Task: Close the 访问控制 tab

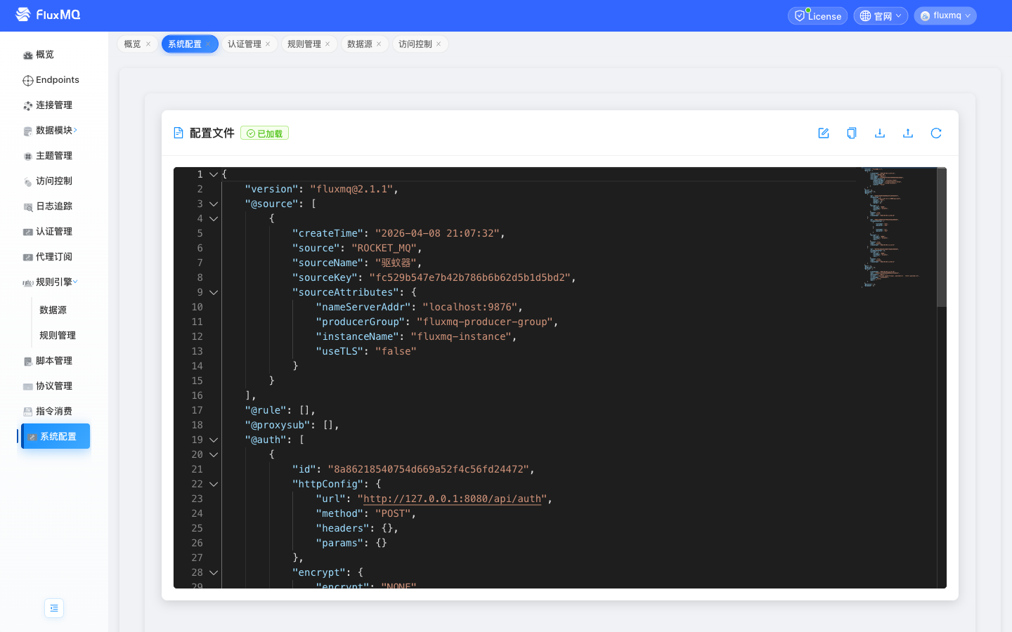Action: (439, 44)
